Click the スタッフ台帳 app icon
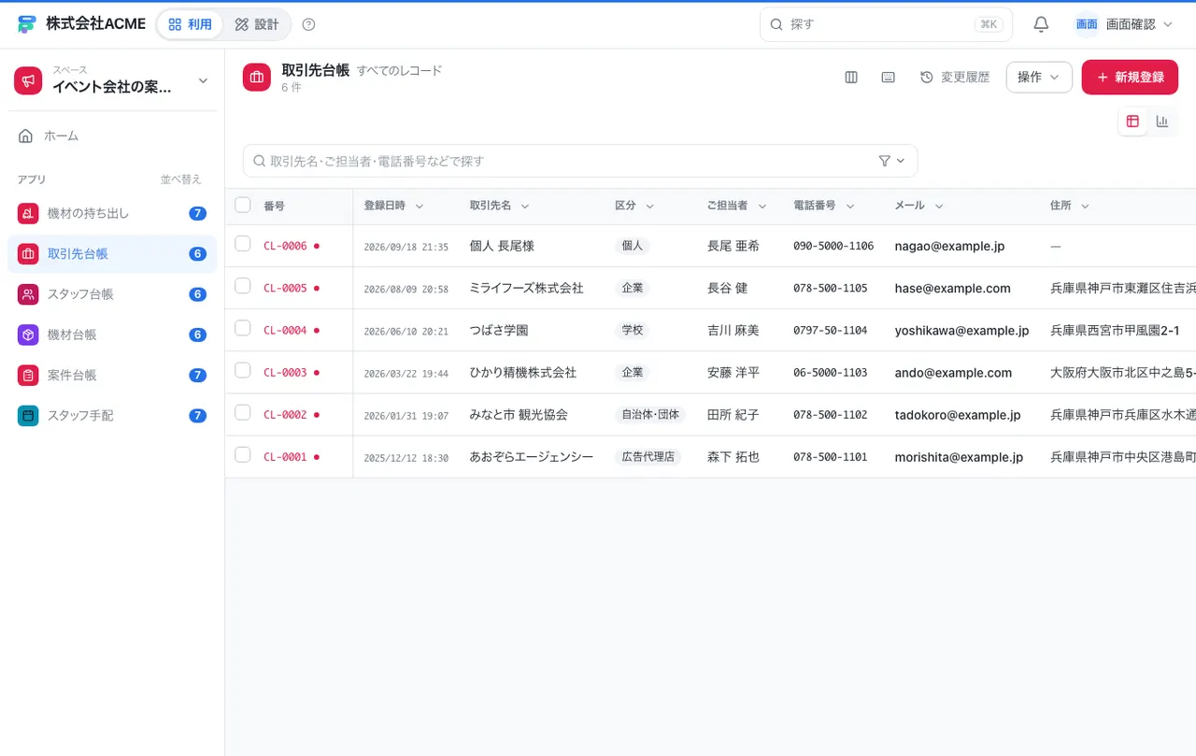The width and height of the screenshot is (1196, 756). pyautogui.click(x=28, y=294)
